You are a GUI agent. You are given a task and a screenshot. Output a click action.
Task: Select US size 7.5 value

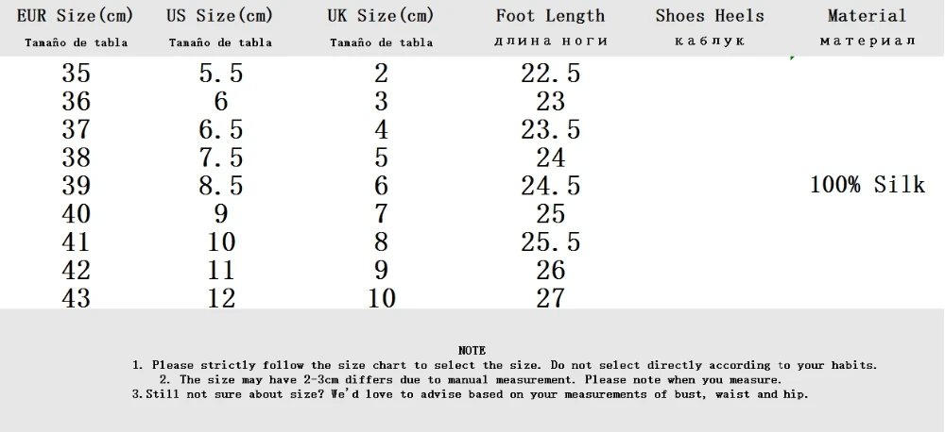[220, 158]
